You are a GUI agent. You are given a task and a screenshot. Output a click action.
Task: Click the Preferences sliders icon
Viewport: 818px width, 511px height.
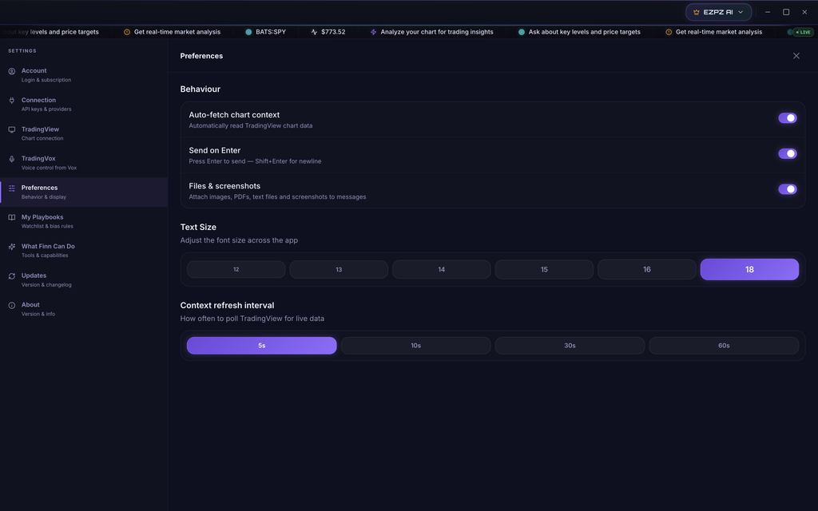coord(11,188)
